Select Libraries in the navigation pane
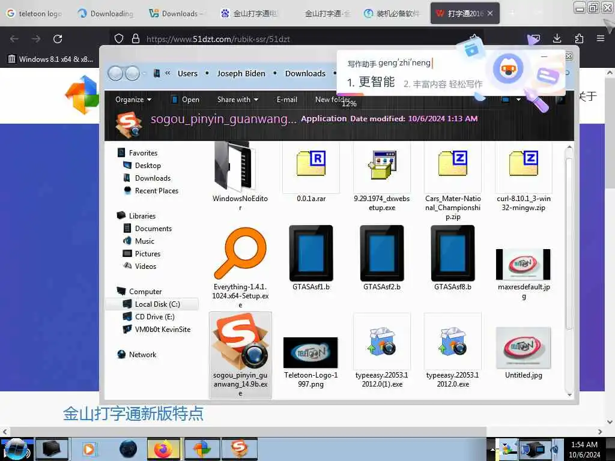This screenshot has height=461, width=615. point(136,215)
